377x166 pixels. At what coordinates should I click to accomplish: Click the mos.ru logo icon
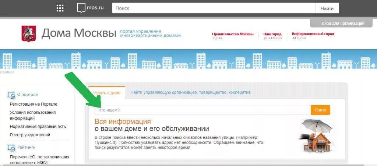pyautogui.click(x=81, y=8)
